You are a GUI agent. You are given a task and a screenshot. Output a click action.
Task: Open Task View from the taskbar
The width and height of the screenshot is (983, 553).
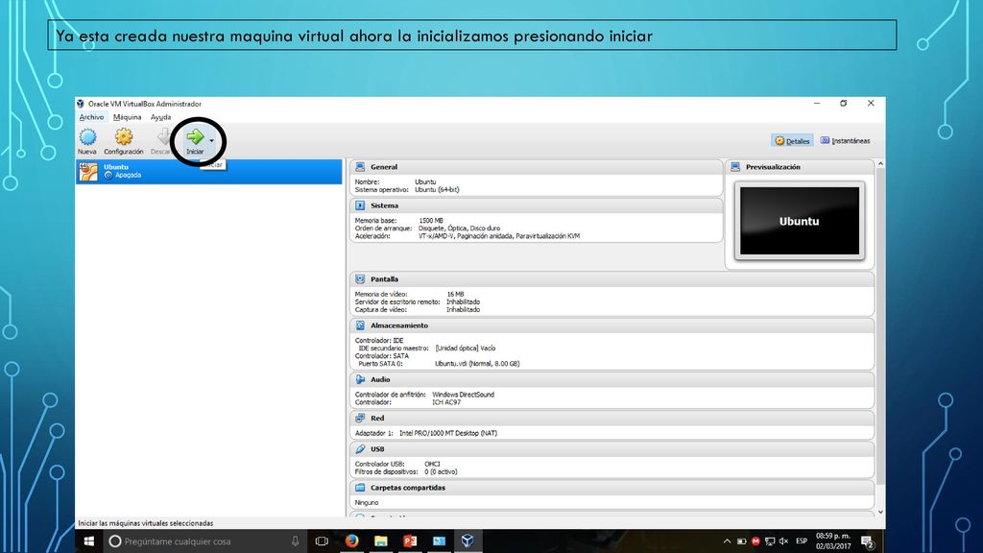point(322,541)
